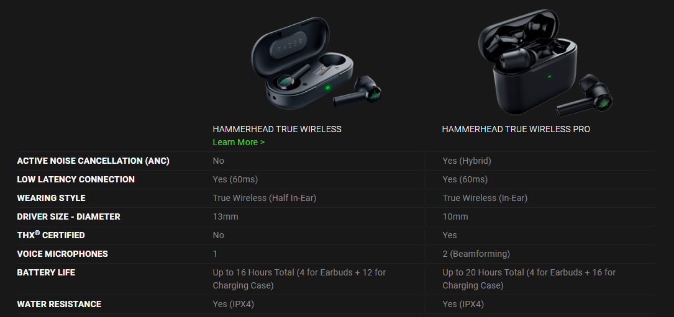Click the THX Certified row label
This screenshot has width=674, height=317.
(x=51, y=235)
